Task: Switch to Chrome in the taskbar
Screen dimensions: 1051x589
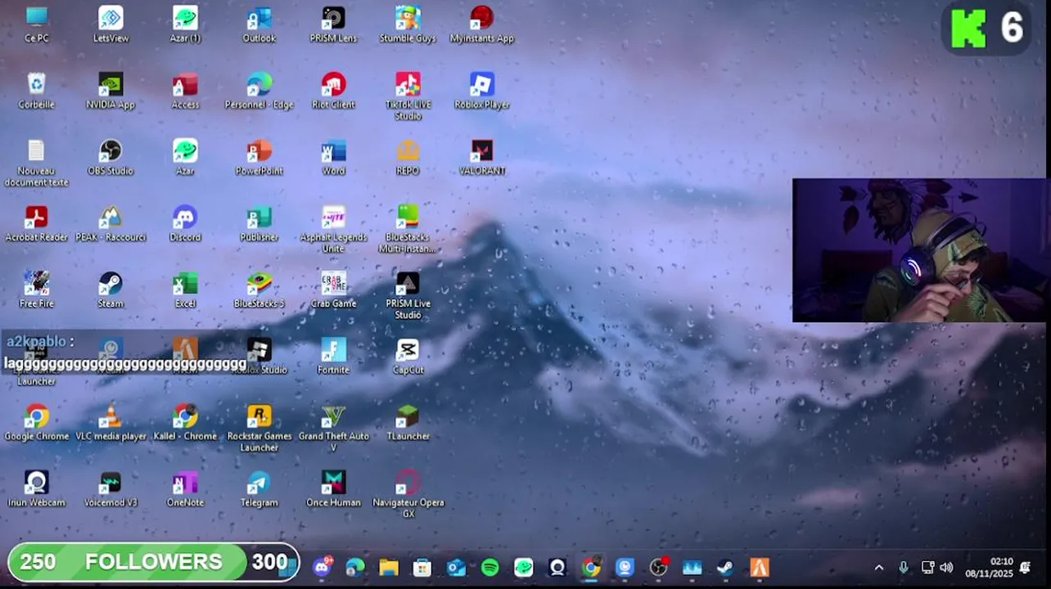Action: [x=591, y=567]
